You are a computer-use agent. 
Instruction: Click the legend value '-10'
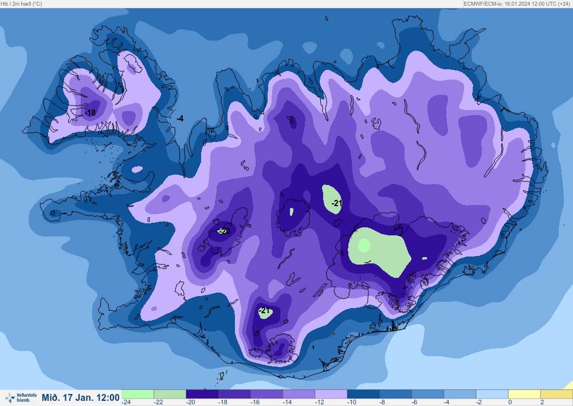coord(352,402)
